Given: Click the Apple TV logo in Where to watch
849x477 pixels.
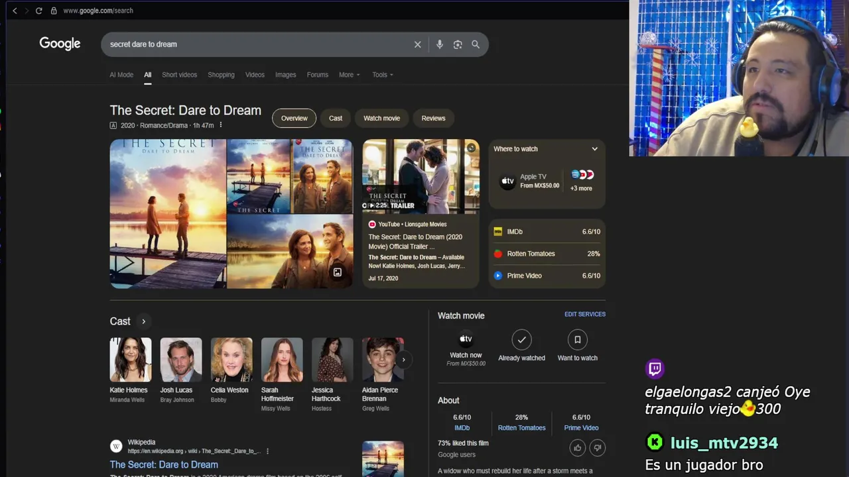Looking at the screenshot, I should pos(507,182).
